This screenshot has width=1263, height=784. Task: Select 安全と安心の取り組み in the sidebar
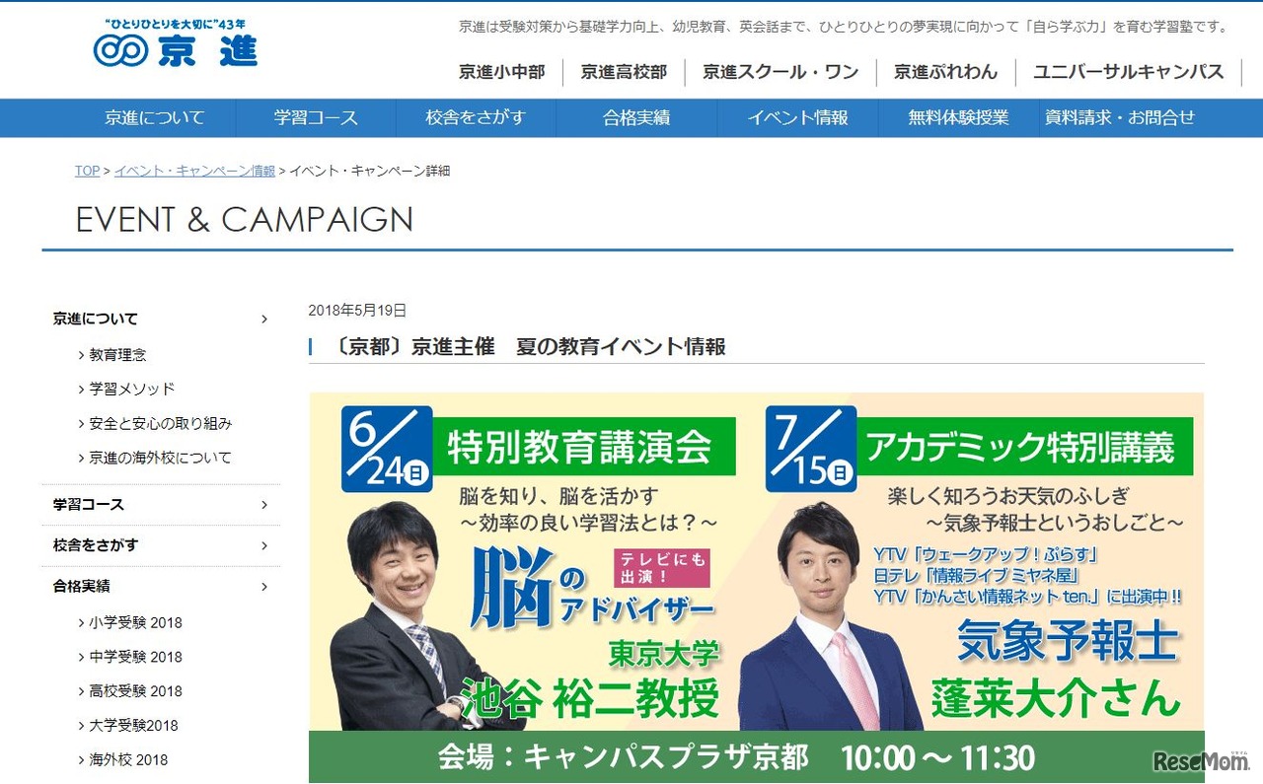[x=161, y=424]
